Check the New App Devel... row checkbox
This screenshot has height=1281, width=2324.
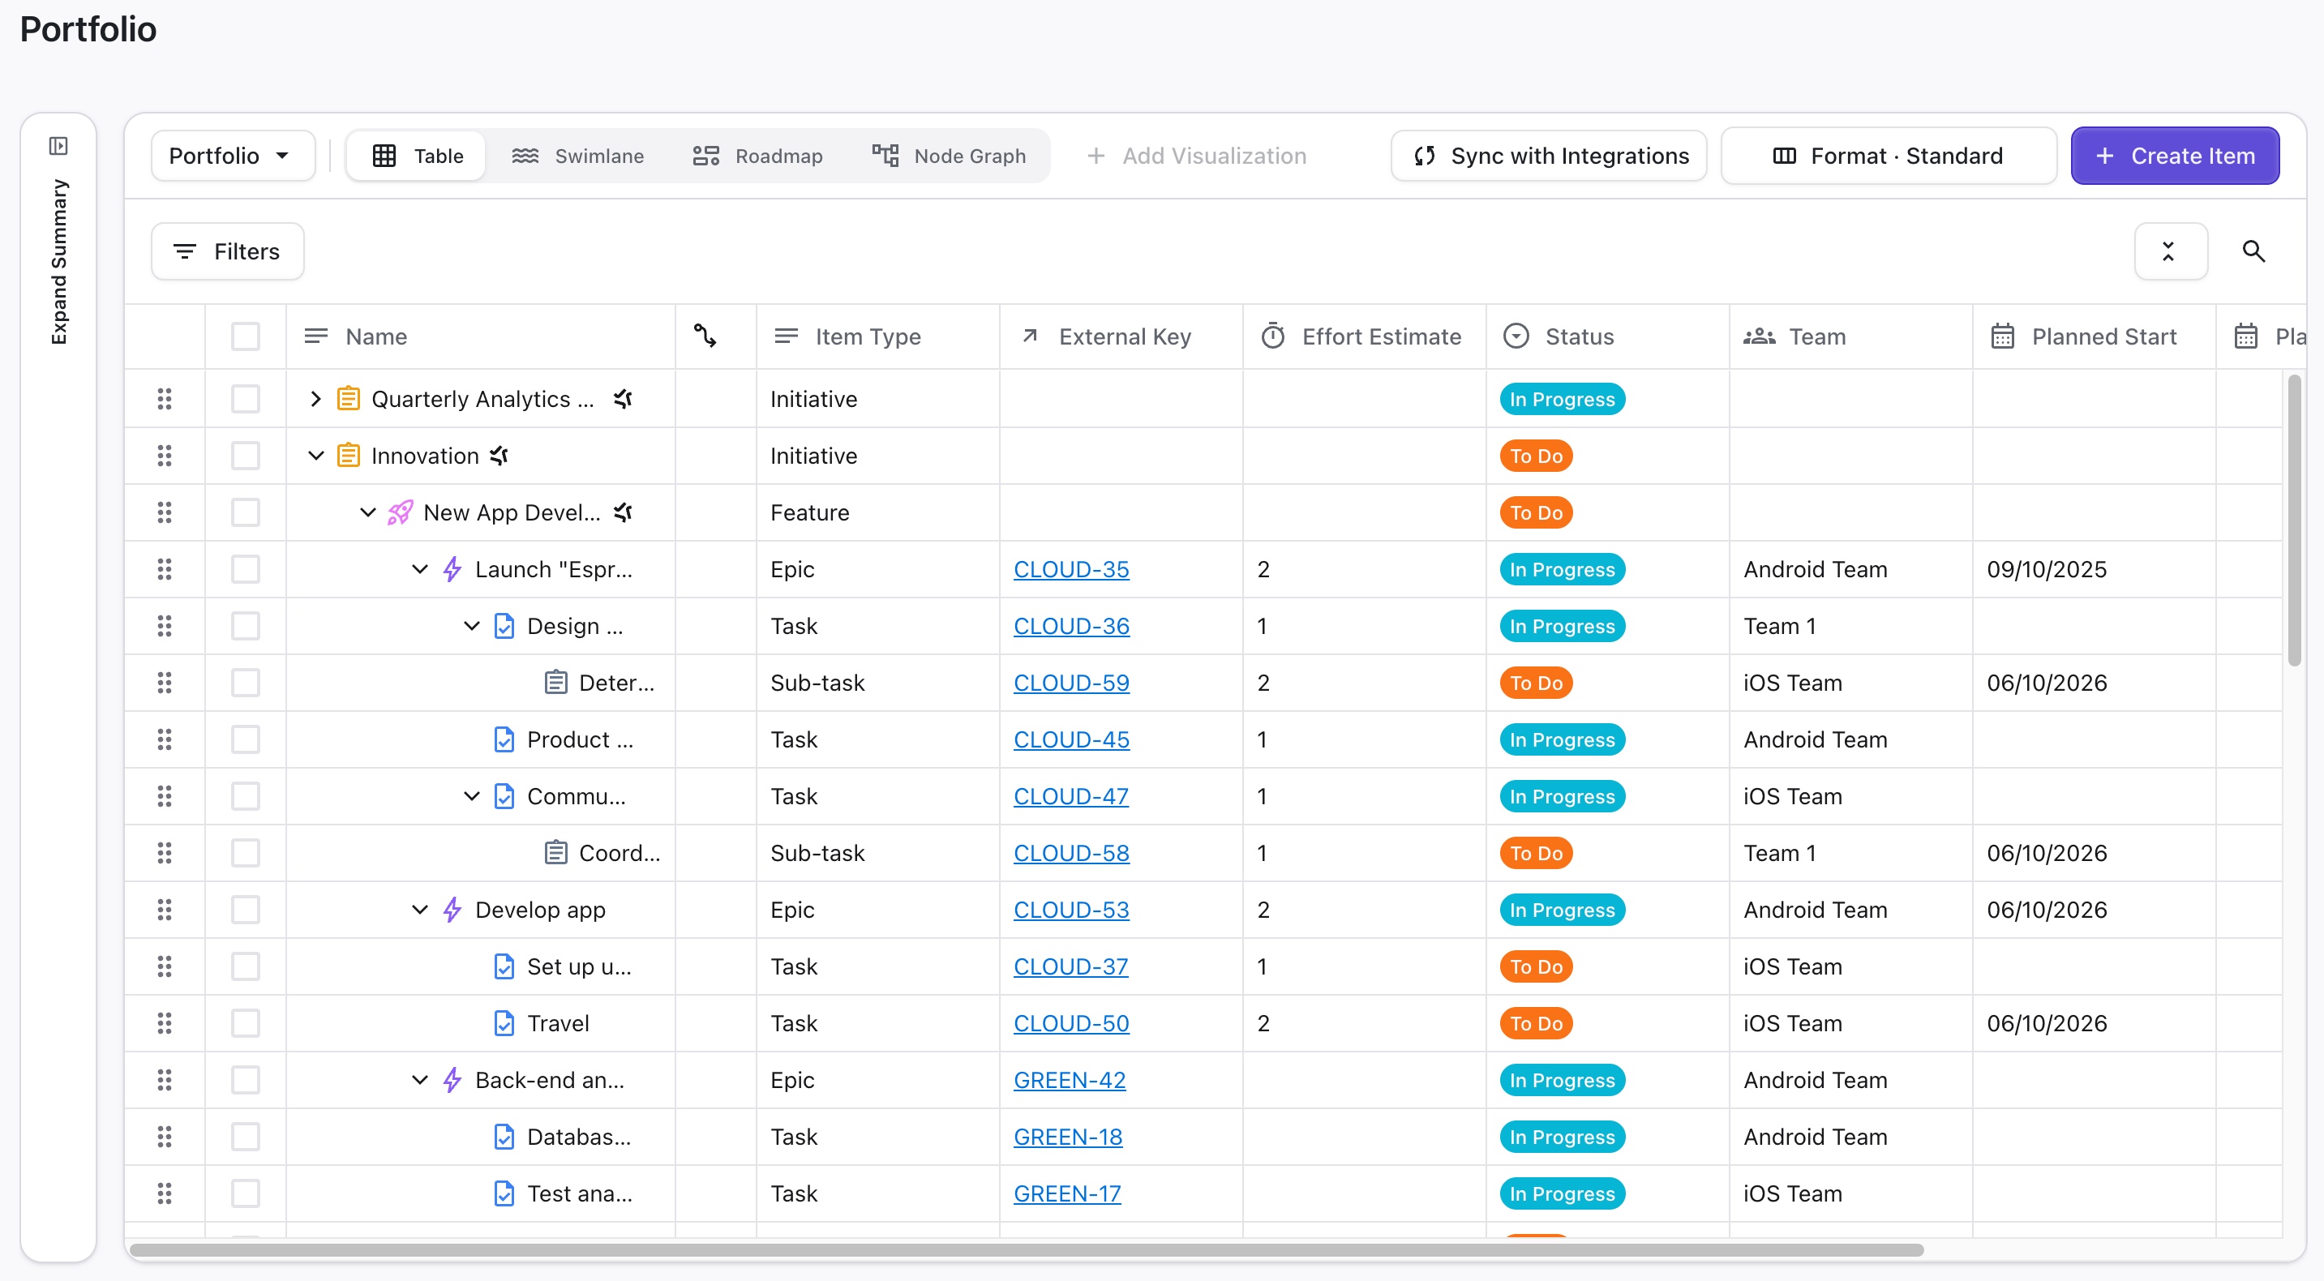[x=246, y=512]
